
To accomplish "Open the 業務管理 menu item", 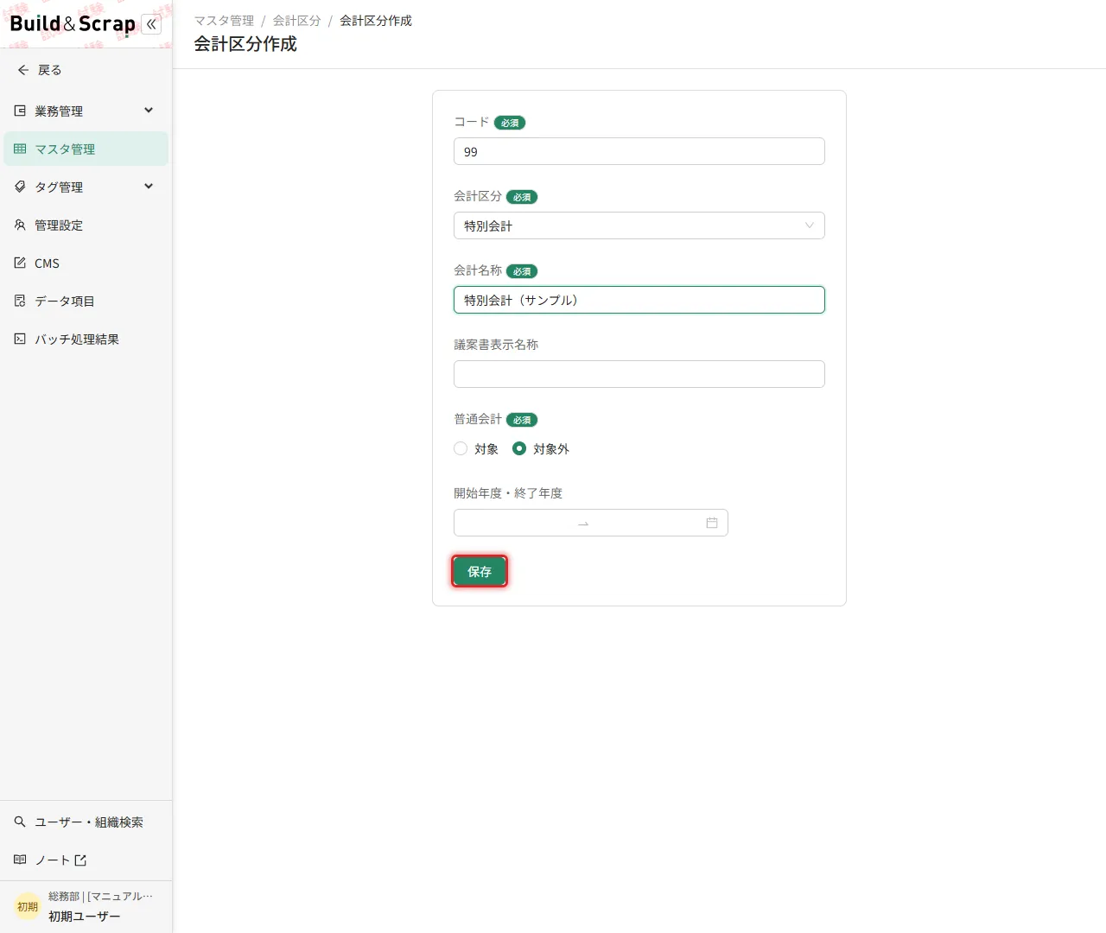I will (86, 111).
